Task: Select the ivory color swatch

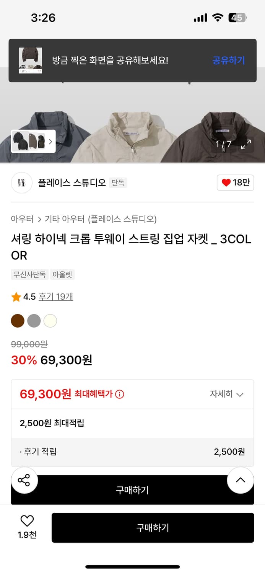Action: tap(50, 321)
